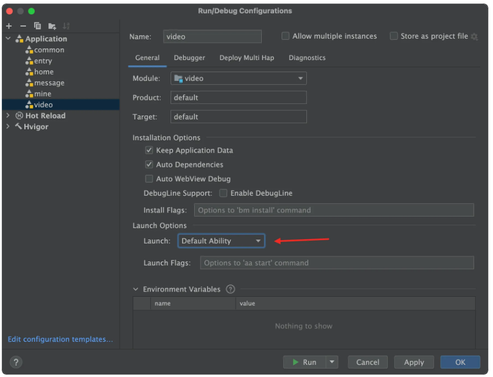Check Enable DebugLine option
Viewport: 493px width, 377px height.
tap(223, 193)
